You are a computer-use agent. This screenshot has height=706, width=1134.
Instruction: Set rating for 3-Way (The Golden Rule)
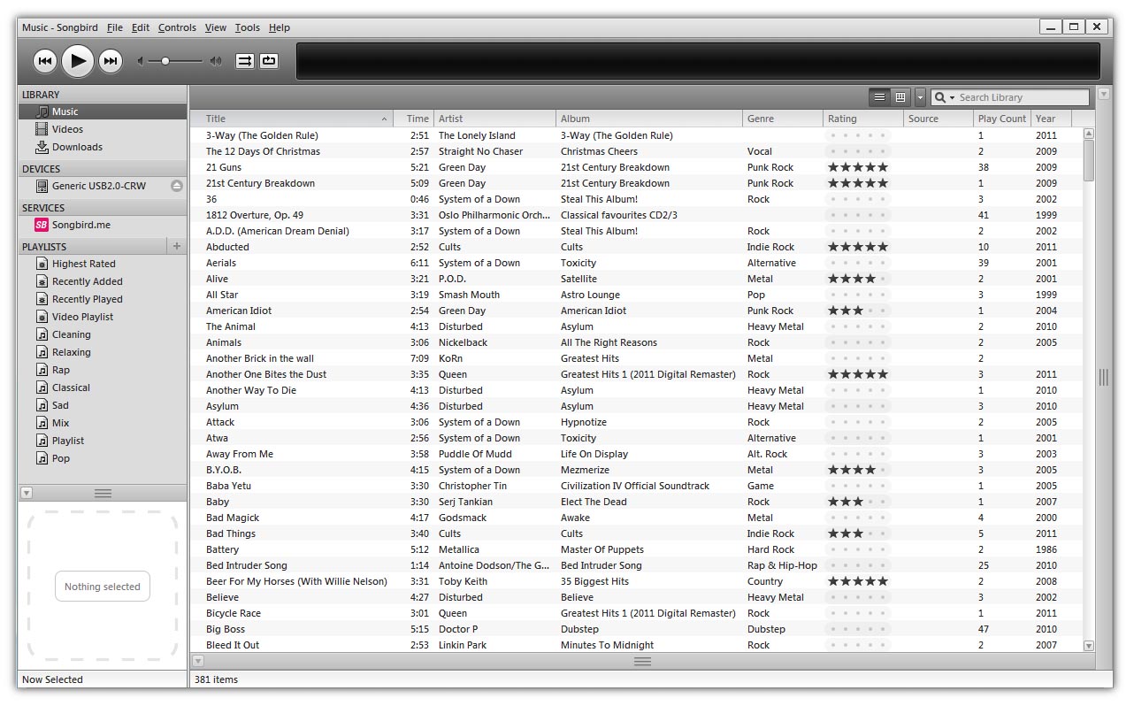coord(857,135)
